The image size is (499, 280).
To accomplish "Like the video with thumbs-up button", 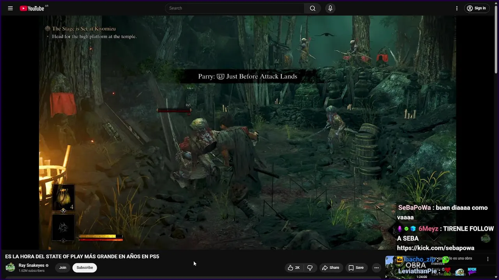I will point(294,268).
